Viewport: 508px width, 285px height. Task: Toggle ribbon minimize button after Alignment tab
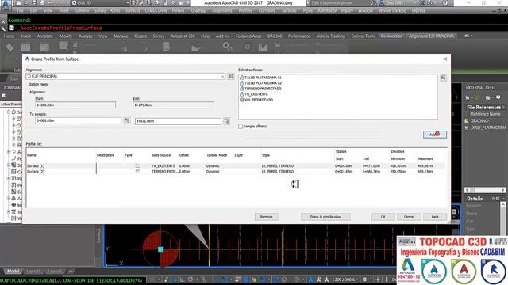(468, 36)
